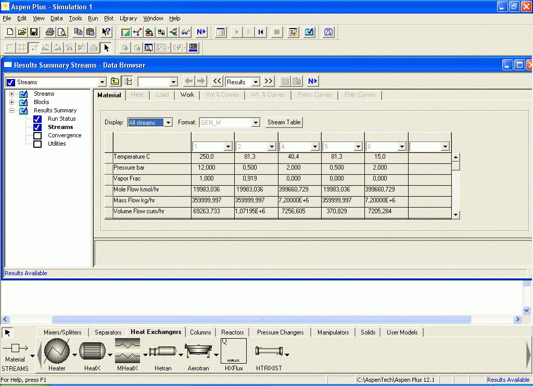The image size is (533, 386).
Task: Print using the printer icon
Action: pos(49,32)
